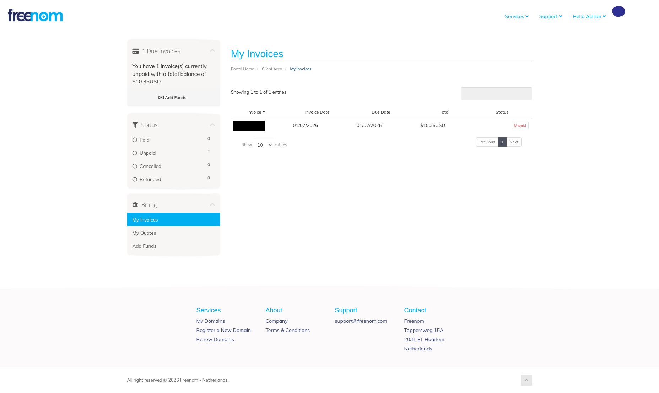Open Add Funds in Billing sidebar
The height and width of the screenshot is (393, 659).
[174, 246]
